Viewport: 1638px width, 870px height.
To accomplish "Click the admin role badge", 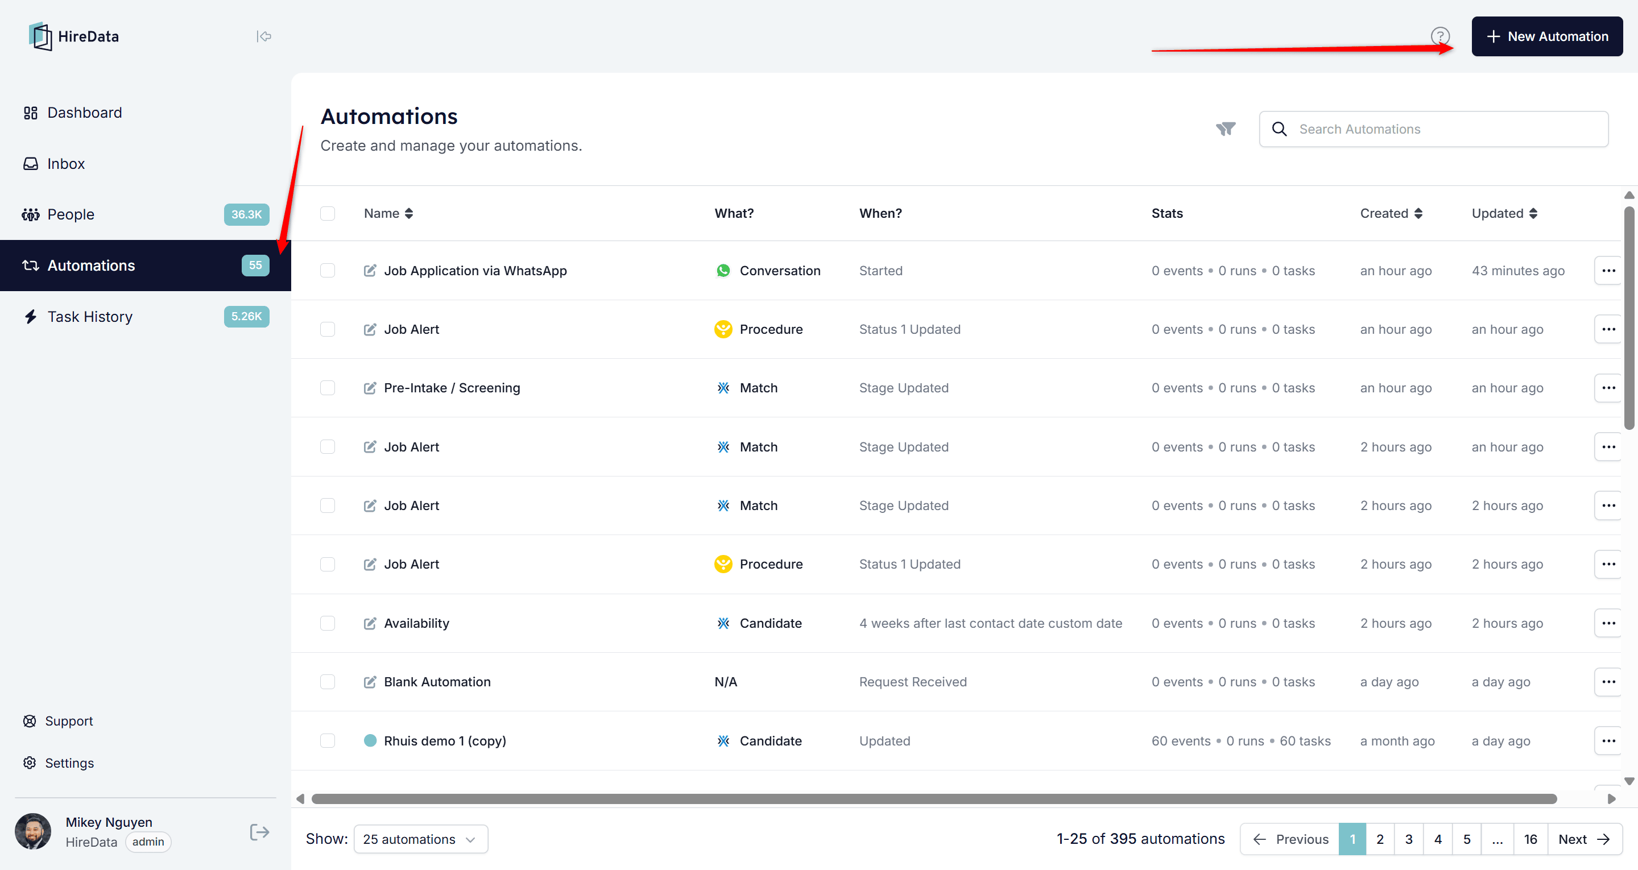I will tap(147, 842).
